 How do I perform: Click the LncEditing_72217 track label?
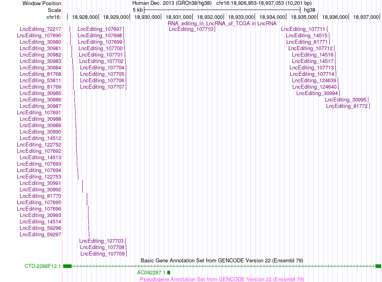41,29
